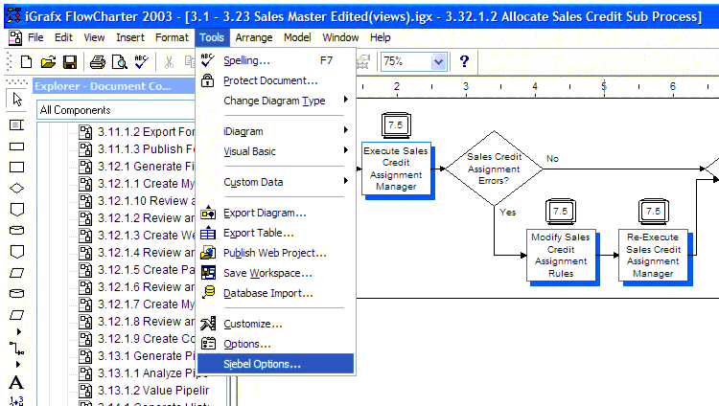Click the 7.5 monitor icon above Execute Sales Credit
The height and width of the screenshot is (406, 719).
point(396,125)
